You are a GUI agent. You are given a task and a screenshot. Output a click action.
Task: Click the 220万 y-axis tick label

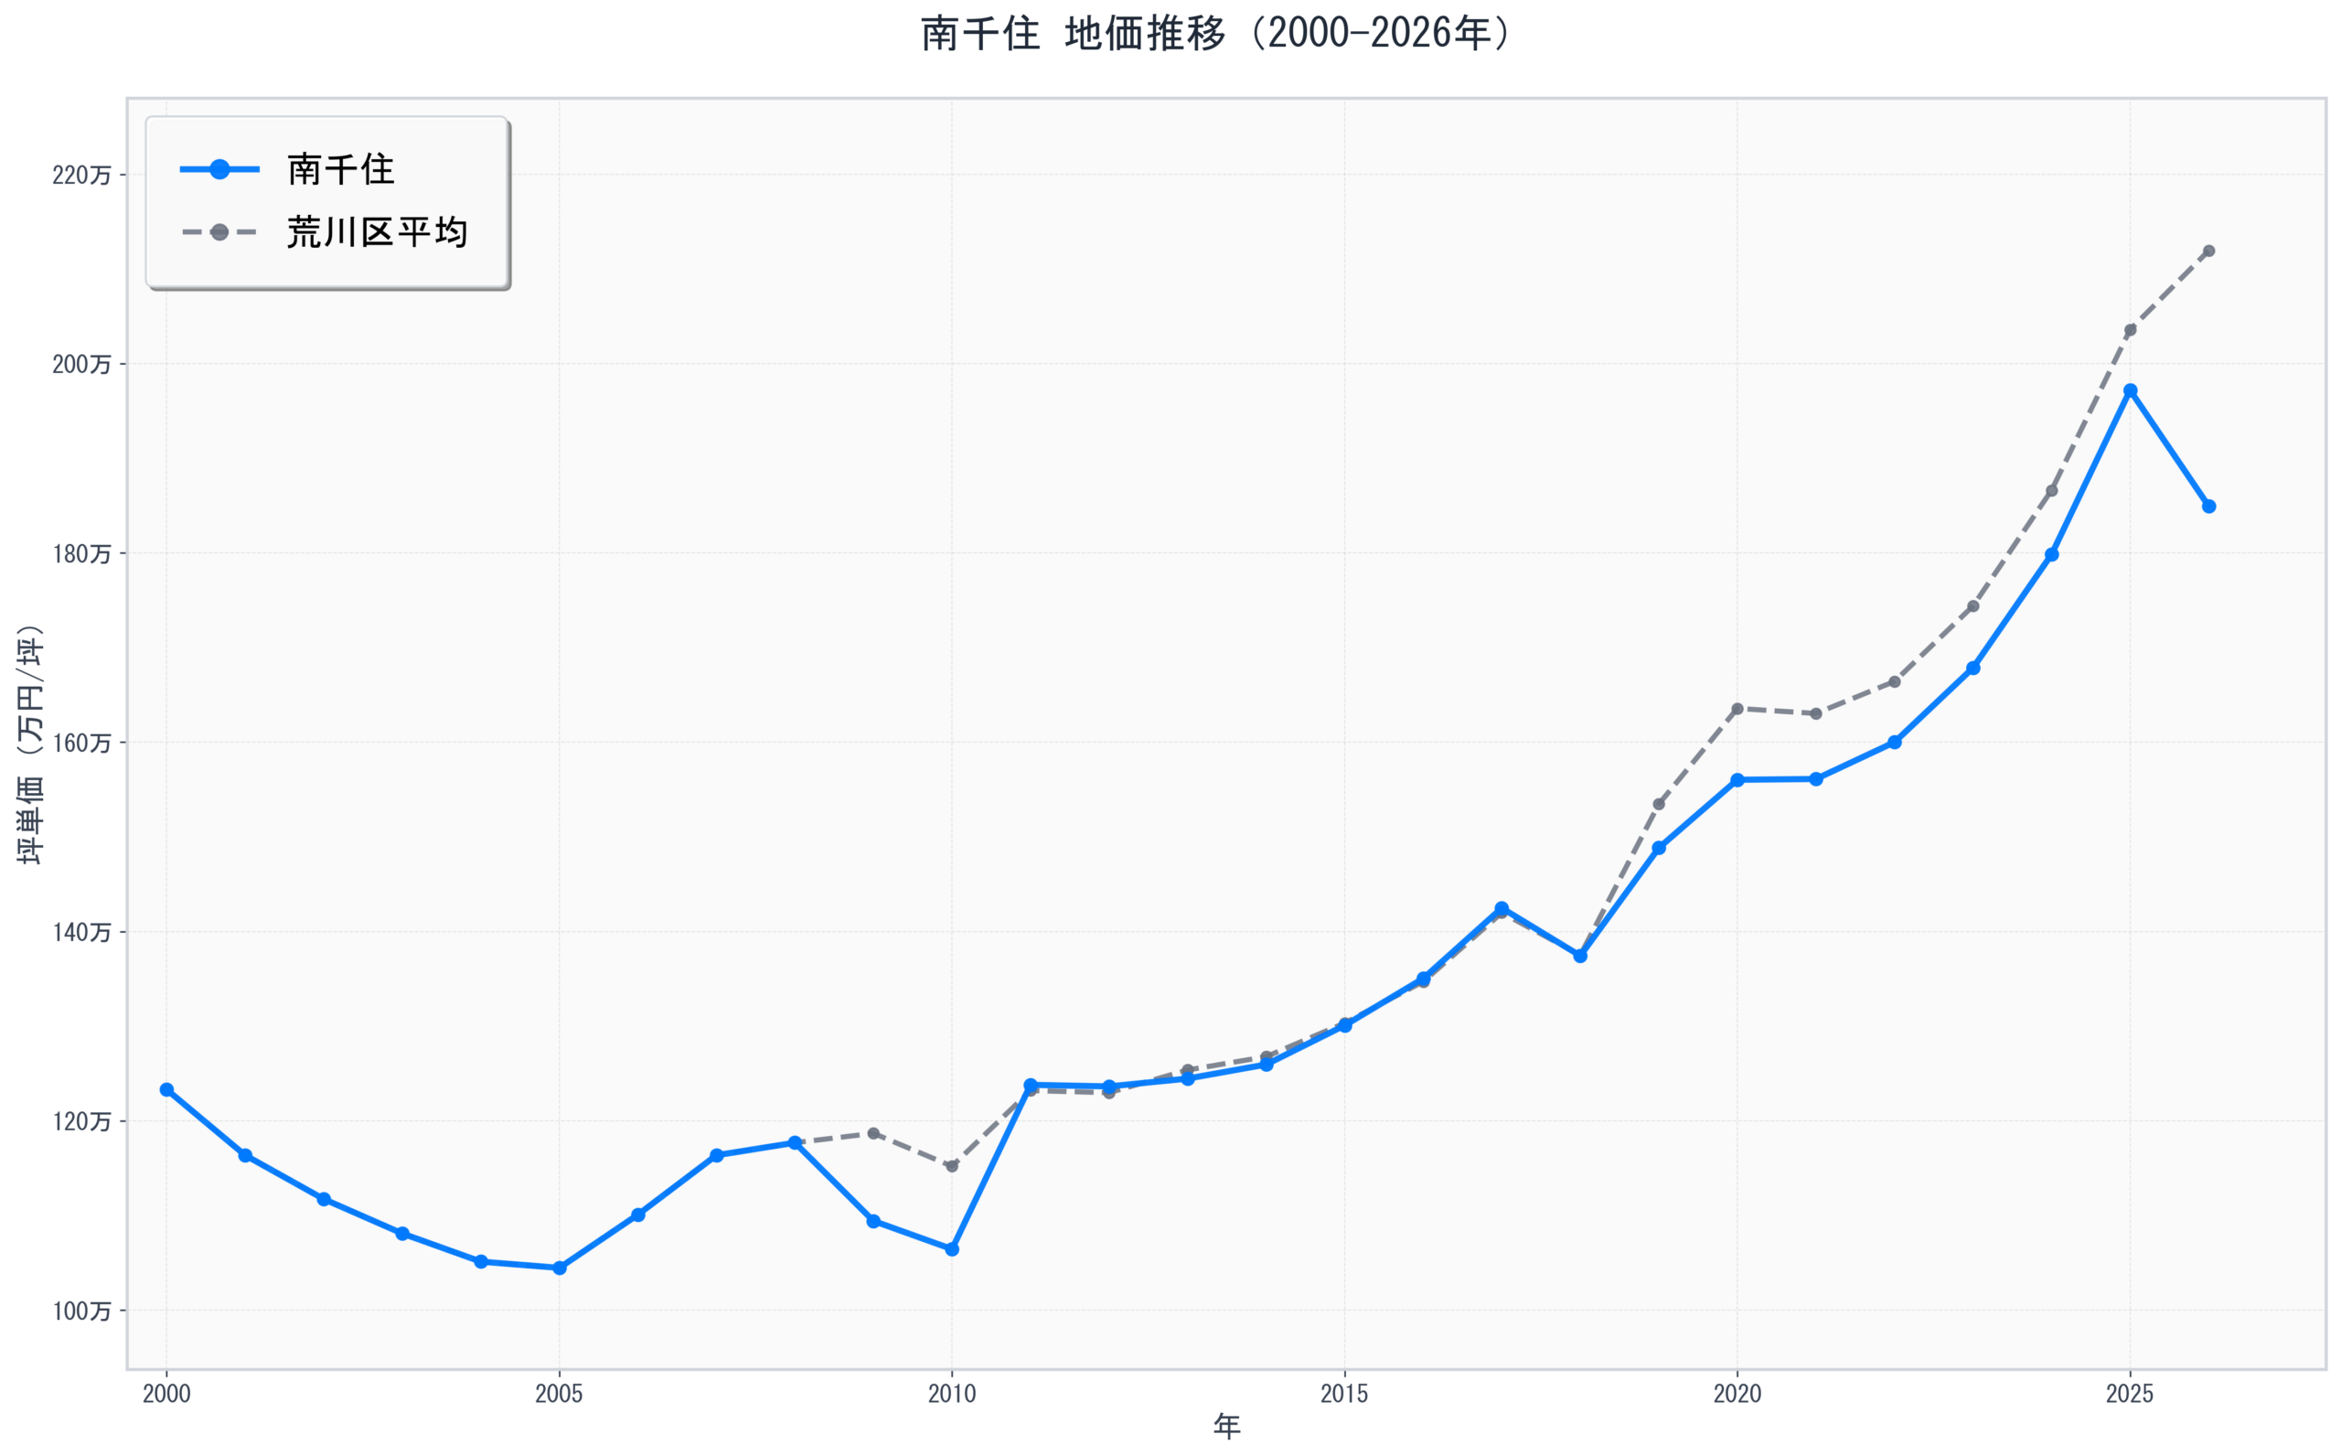pyautogui.click(x=80, y=176)
